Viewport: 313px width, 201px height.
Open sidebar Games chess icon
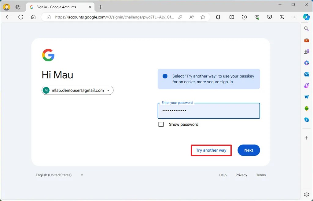(x=307, y=52)
